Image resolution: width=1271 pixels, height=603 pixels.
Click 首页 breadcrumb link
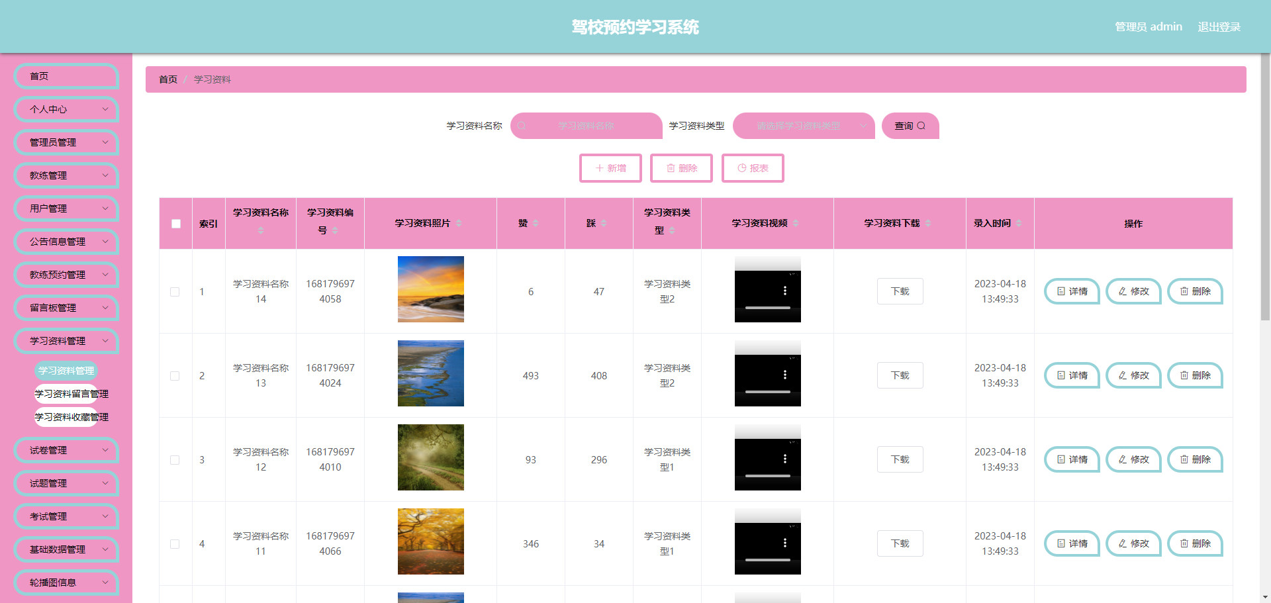click(168, 79)
